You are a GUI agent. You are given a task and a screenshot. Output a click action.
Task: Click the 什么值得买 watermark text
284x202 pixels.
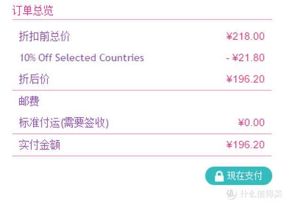coord(261,194)
